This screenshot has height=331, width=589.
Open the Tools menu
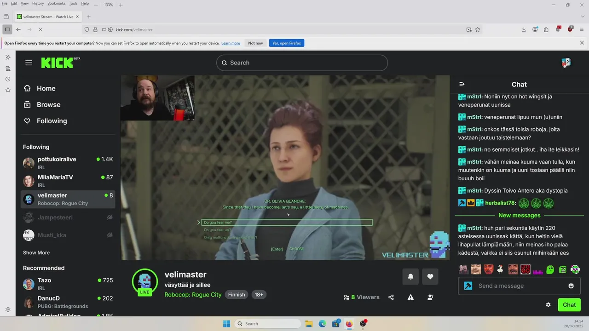click(73, 4)
